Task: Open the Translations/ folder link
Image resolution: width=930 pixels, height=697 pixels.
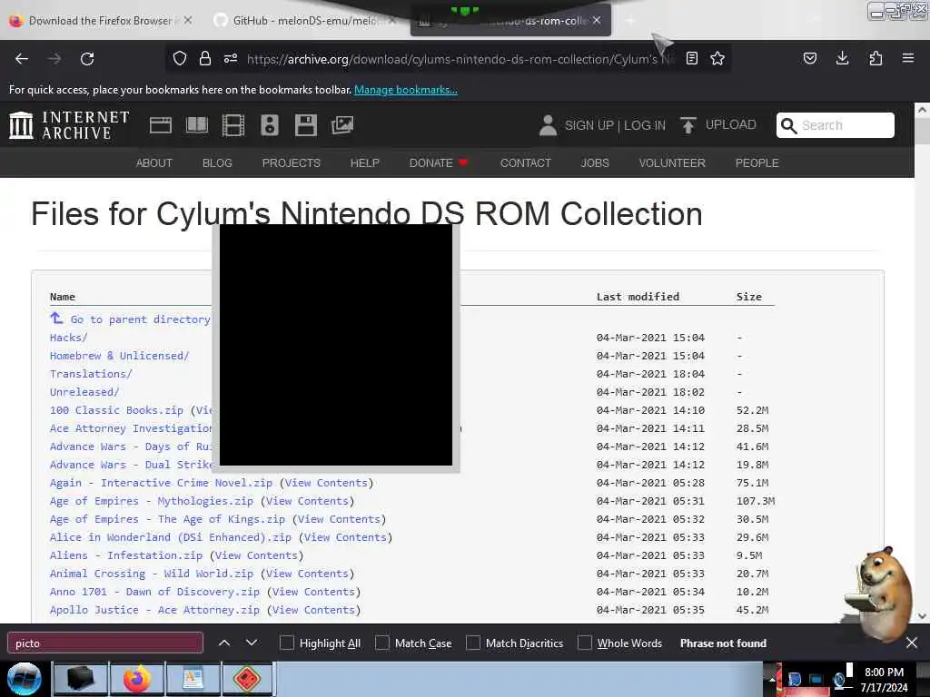Action: 91,374
